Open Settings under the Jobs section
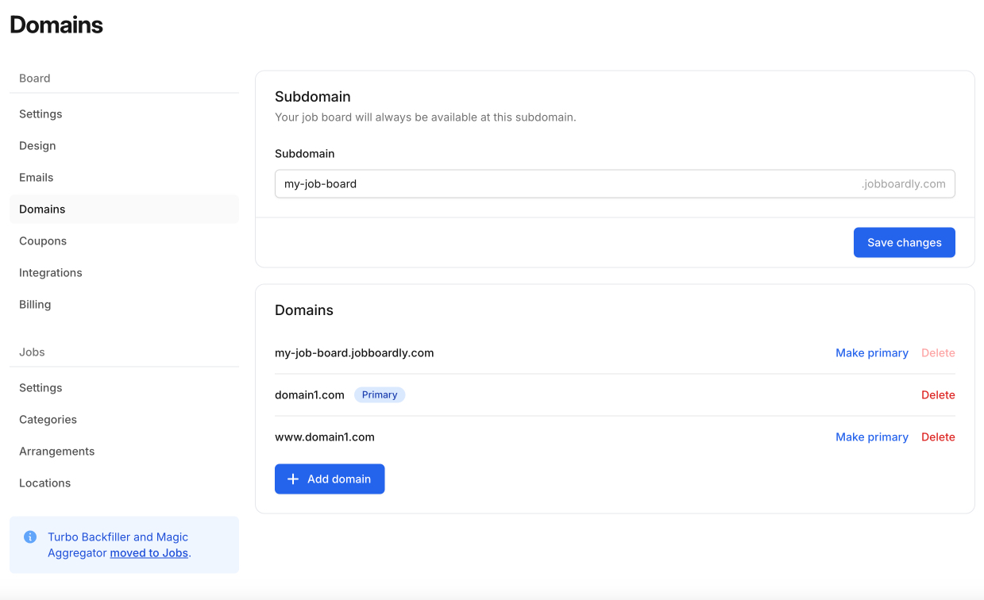Screen dimensions: 984x600 pyautogui.click(x=40, y=387)
